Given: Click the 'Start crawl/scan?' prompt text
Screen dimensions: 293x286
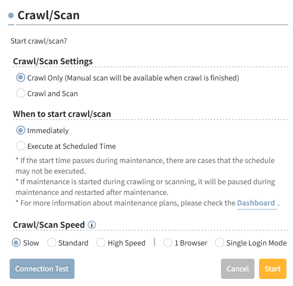Looking at the screenshot, I should (x=39, y=41).
